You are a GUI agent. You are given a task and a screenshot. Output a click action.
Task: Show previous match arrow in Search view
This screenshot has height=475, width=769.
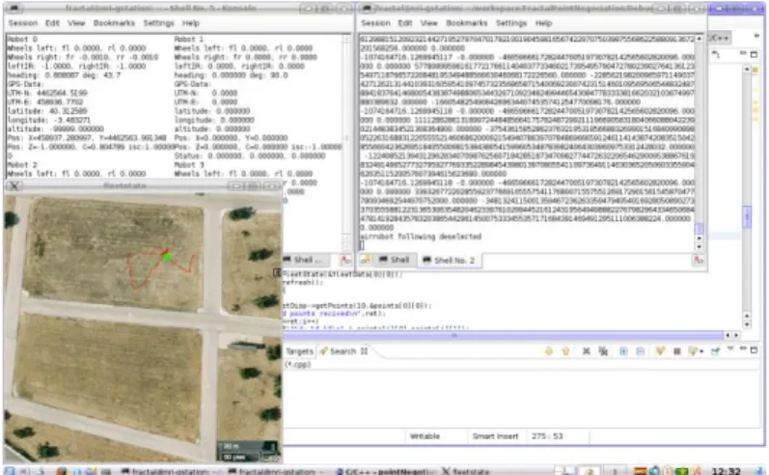[566, 351]
